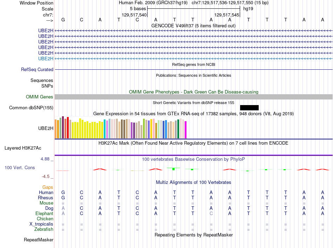Click the G base in the Rhesus row
The height and width of the screenshot is (248, 333).
63,198
